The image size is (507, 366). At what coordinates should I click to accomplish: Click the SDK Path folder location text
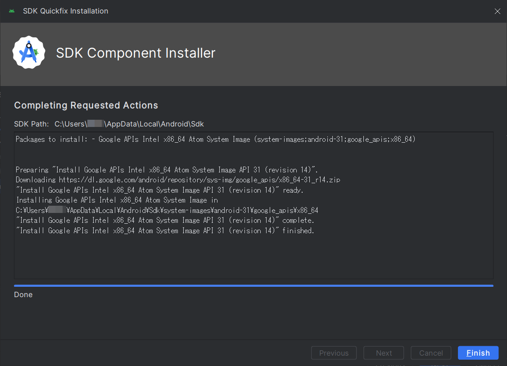(129, 124)
